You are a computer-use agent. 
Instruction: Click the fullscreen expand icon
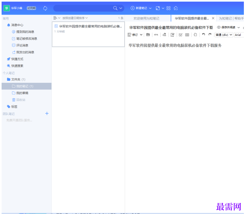coord(158,8)
